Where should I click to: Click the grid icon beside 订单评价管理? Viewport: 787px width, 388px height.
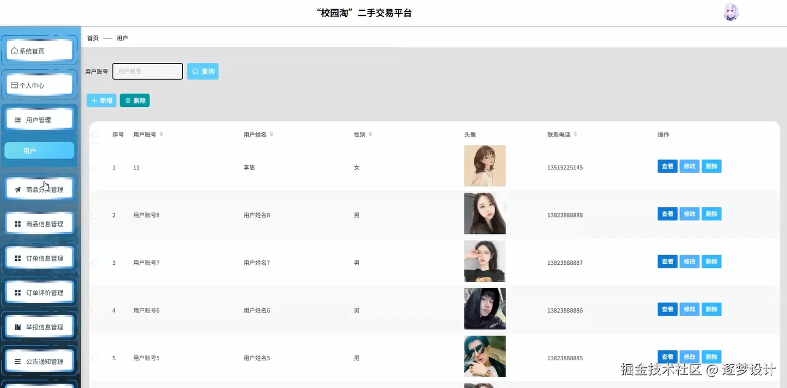click(x=18, y=293)
